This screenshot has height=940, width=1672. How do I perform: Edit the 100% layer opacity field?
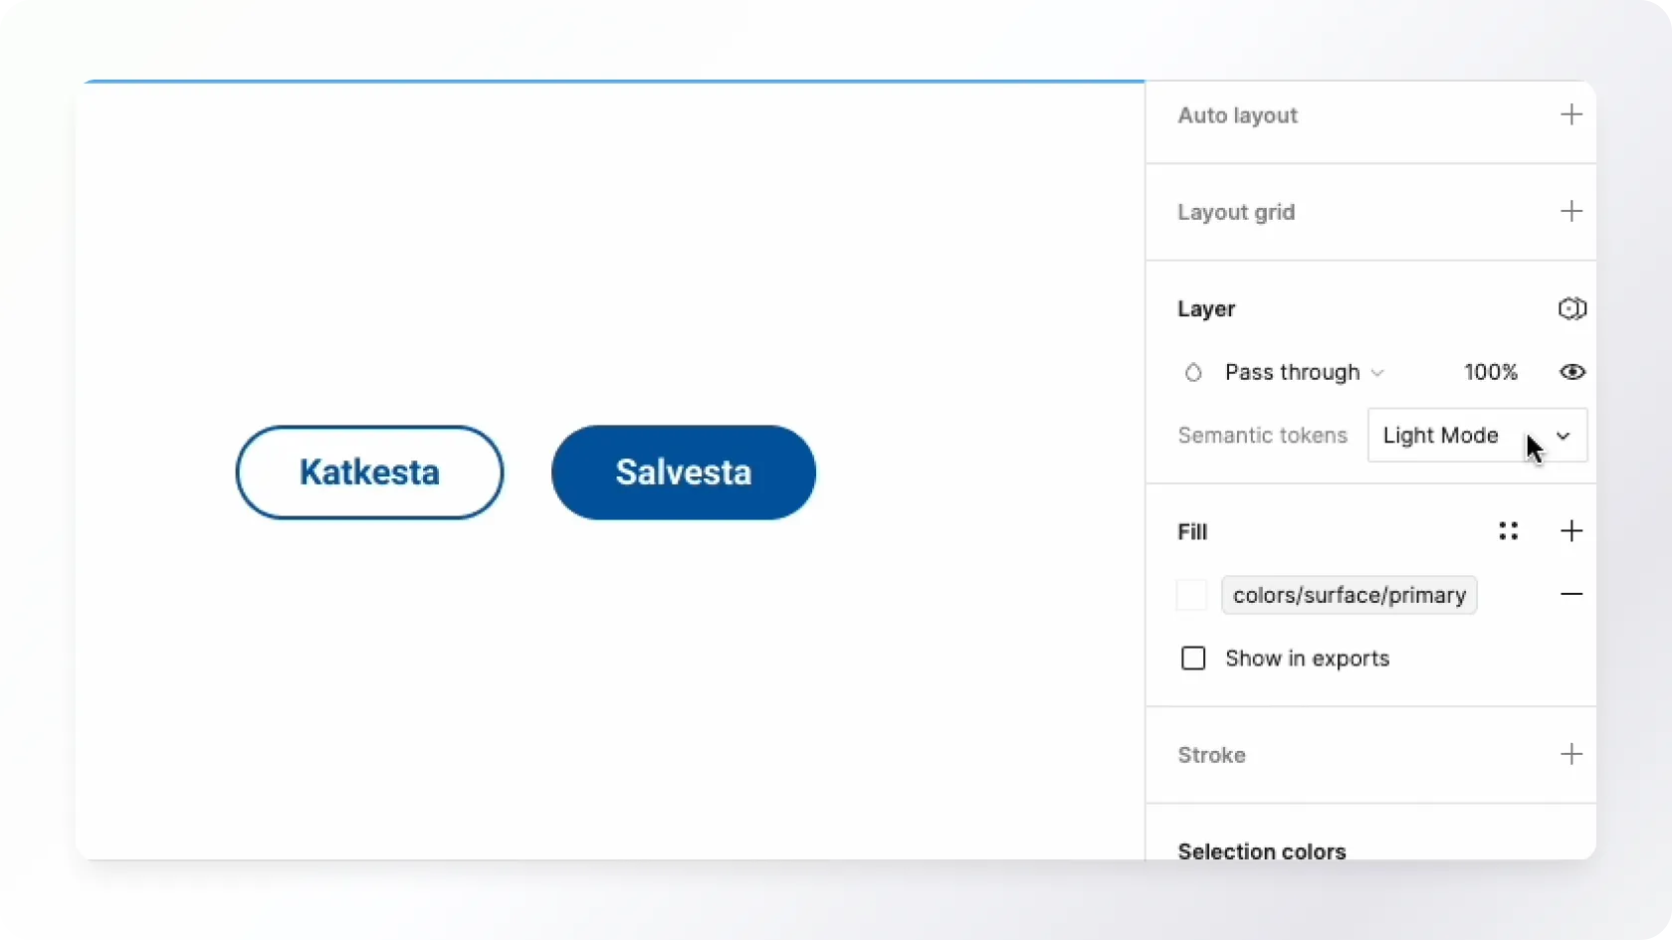(1490, 373)
